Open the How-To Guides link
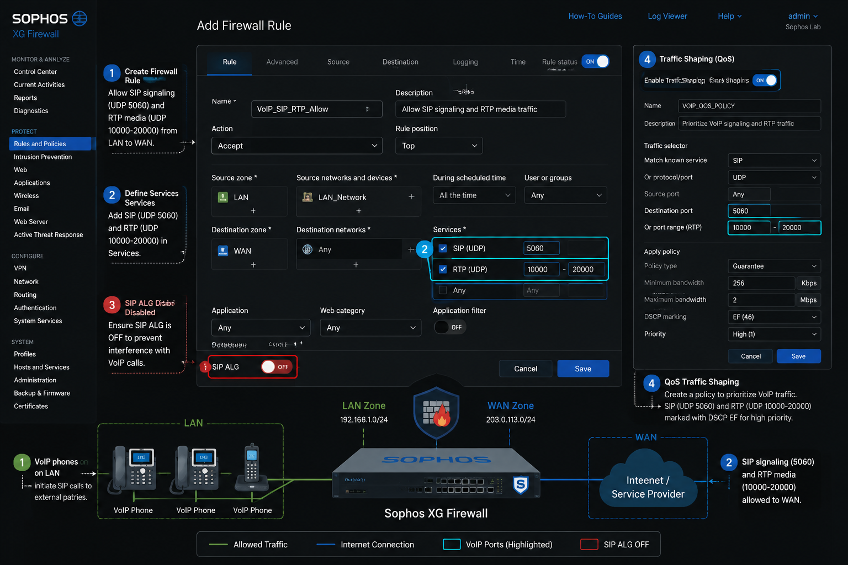848x565 pixels. point(595,16)
